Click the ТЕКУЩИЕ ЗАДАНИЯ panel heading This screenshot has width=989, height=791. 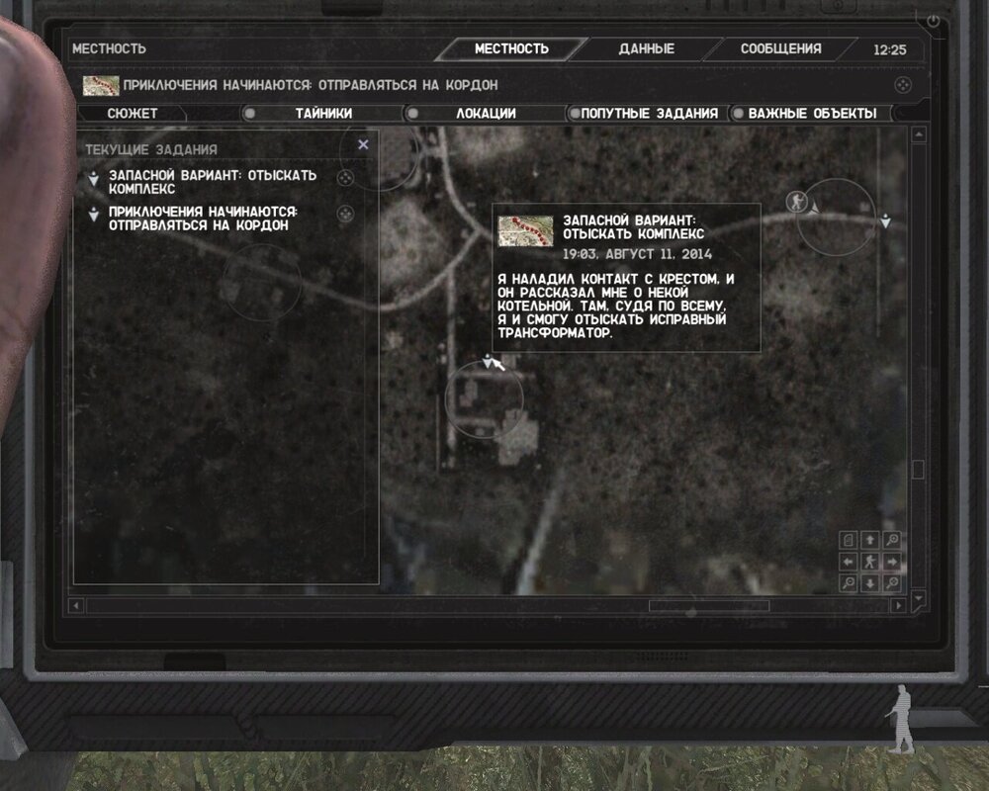tap(151, 149)
